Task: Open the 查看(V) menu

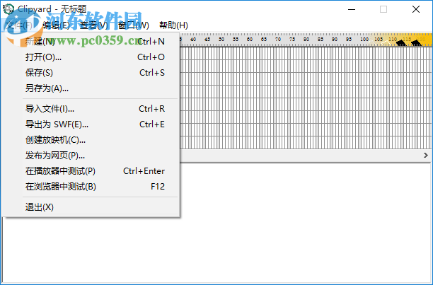Action: tap(94, 25)
